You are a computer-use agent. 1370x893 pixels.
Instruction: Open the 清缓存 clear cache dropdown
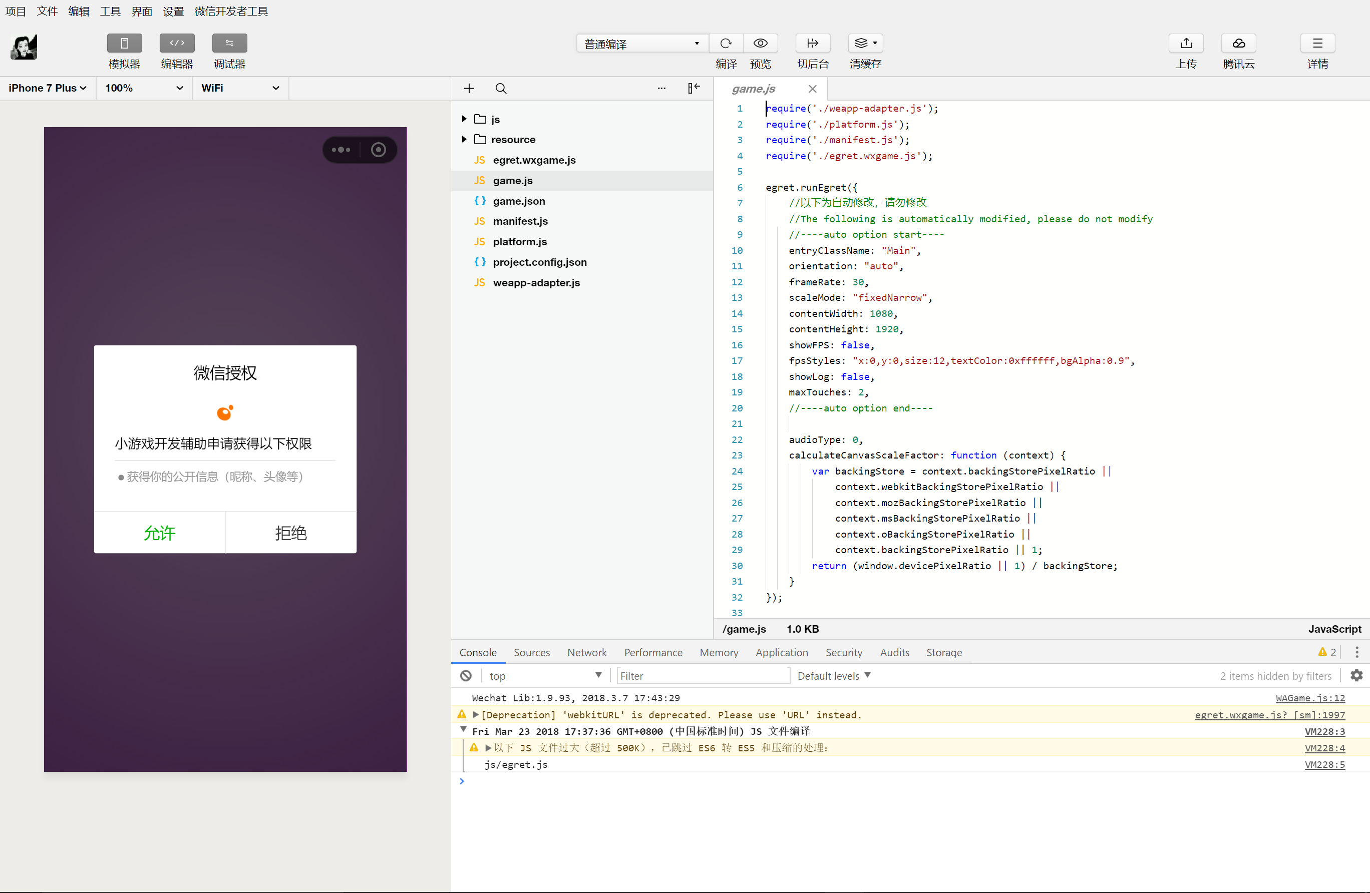[865, 43]
